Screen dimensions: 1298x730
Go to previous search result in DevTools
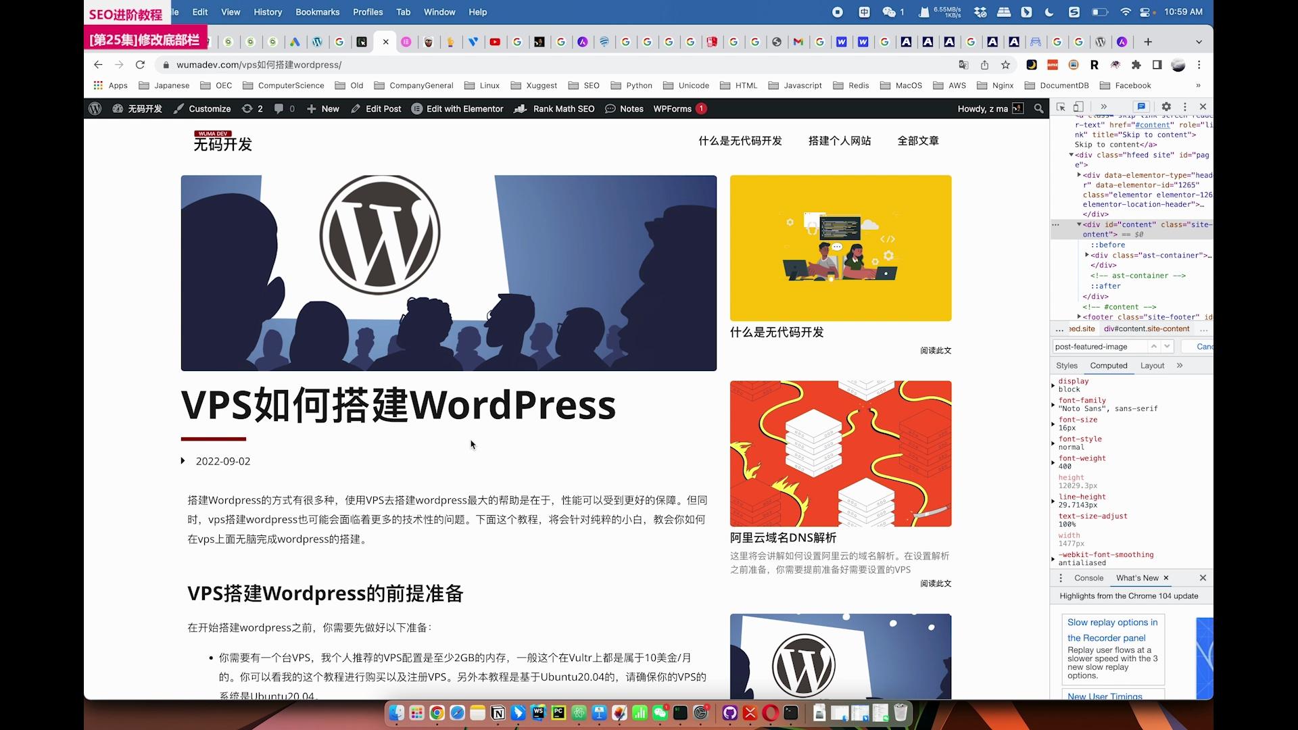(1154, 346)
